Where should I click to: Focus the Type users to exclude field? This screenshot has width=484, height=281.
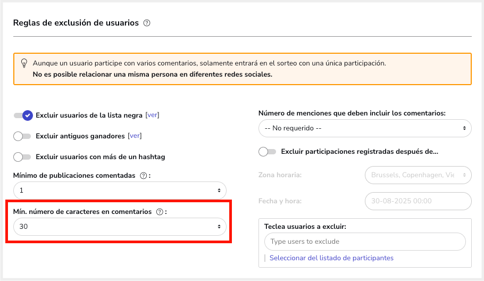click(x=364, y=242)
